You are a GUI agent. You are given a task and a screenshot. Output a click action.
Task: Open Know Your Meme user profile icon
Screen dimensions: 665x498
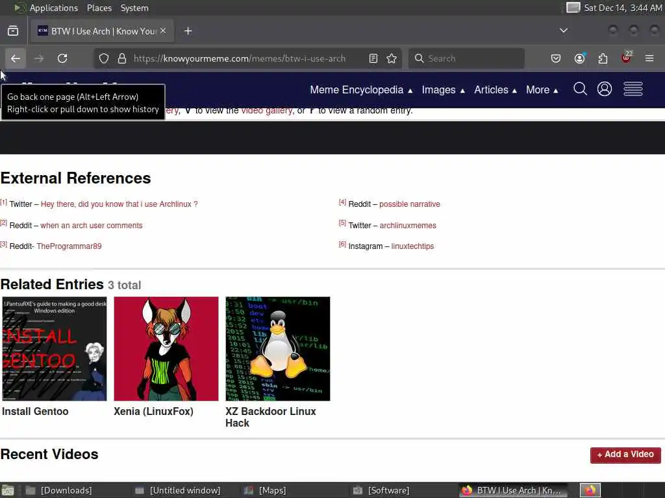(605, 89)
